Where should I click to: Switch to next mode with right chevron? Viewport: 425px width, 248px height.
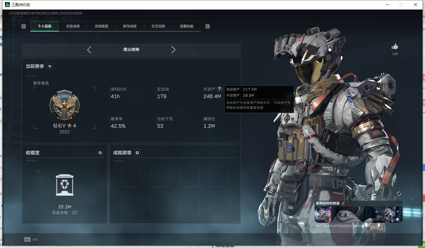coord(173,49)
